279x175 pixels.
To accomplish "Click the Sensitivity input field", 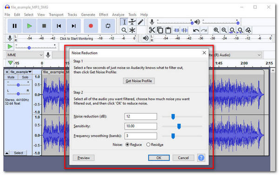I will coord(140,126).
